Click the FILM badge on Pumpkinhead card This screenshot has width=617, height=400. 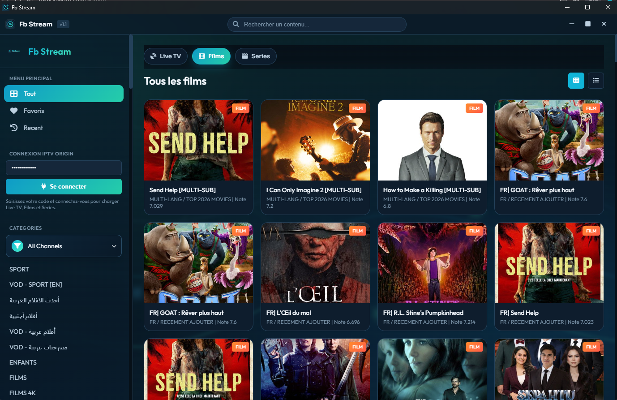coord(474,231)
